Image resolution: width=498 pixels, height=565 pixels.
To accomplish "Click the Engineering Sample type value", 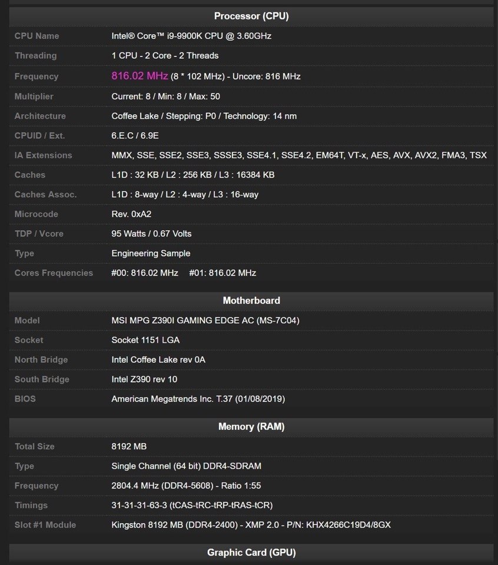I will click(x=151, y=253).
